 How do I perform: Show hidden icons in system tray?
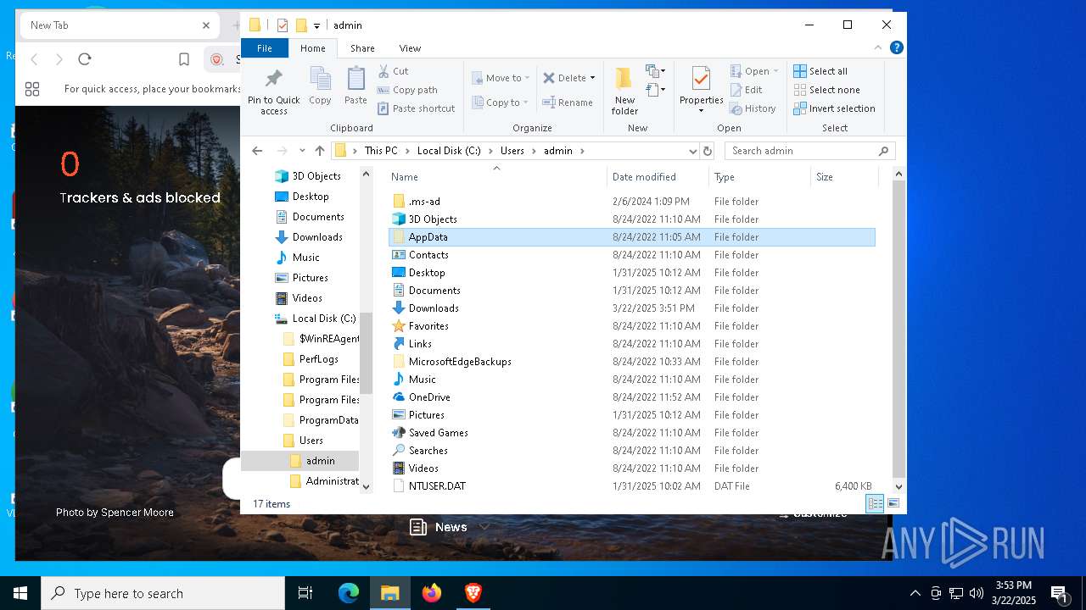click(x=915, y=593)
